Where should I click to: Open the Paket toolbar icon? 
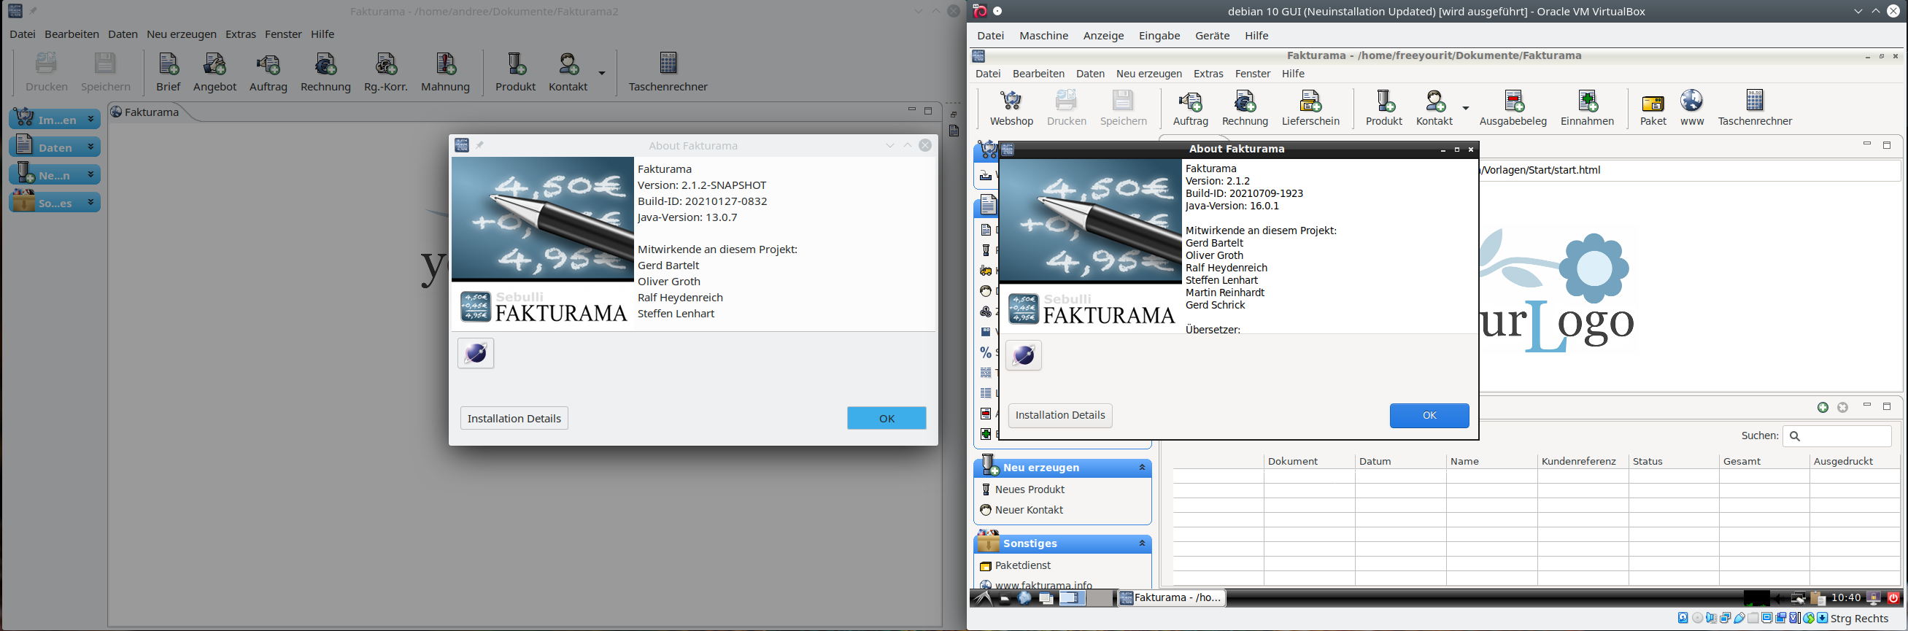pos(1653,108)
